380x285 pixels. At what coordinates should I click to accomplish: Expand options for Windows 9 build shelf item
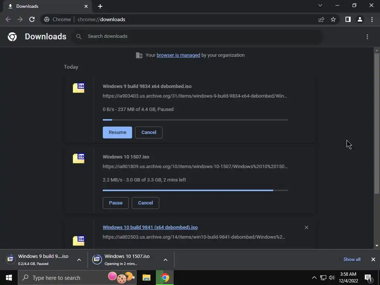79,260
